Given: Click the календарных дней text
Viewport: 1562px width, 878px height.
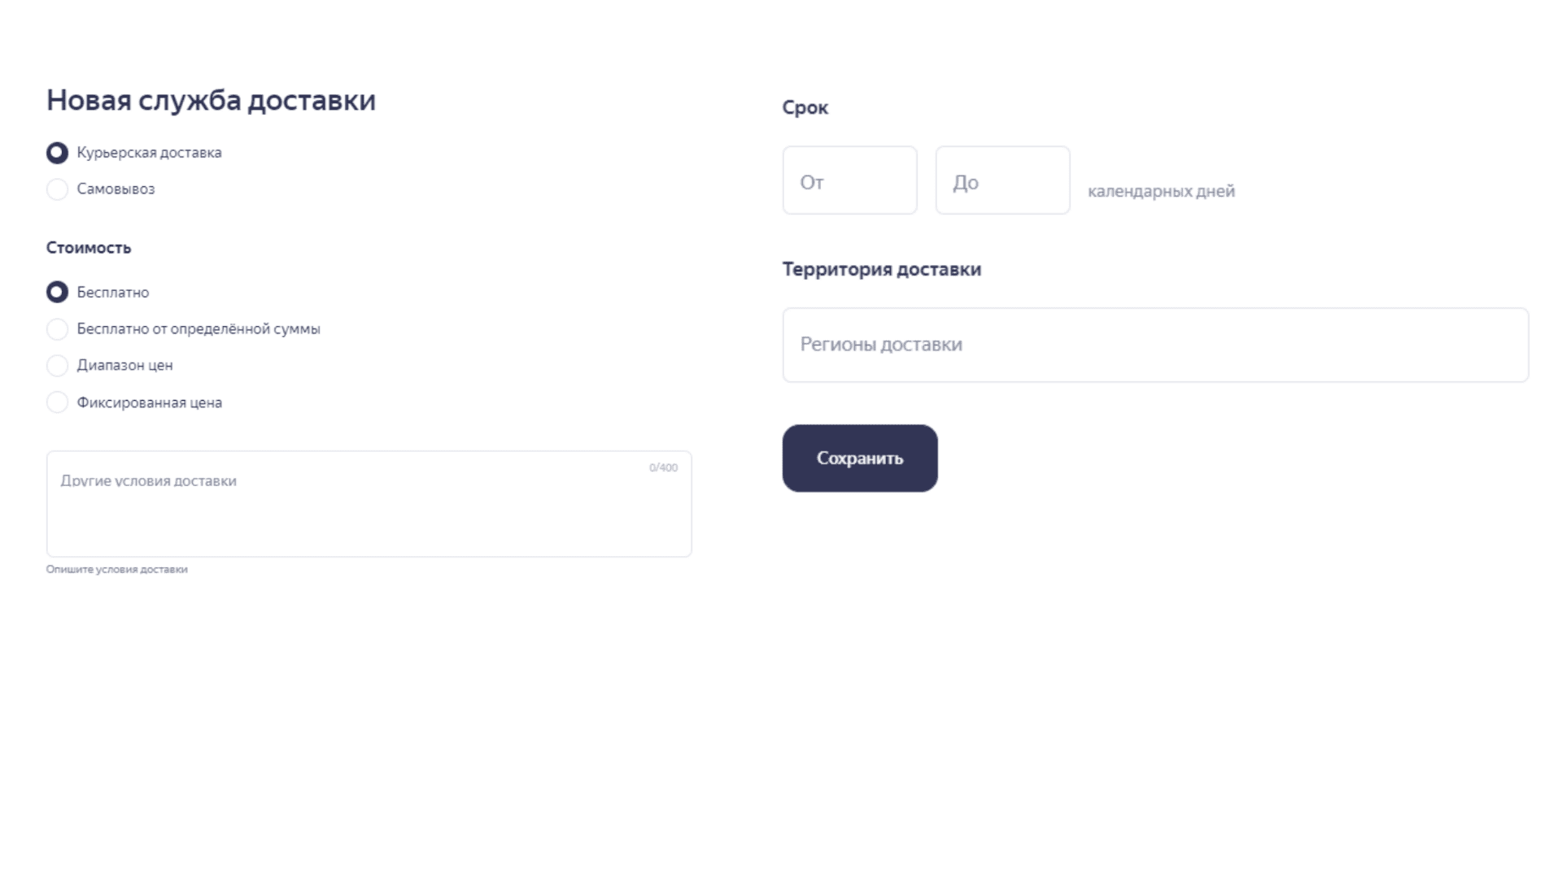Looking at the screenshot, I should pyautogui.click(x=1161, y=192).
